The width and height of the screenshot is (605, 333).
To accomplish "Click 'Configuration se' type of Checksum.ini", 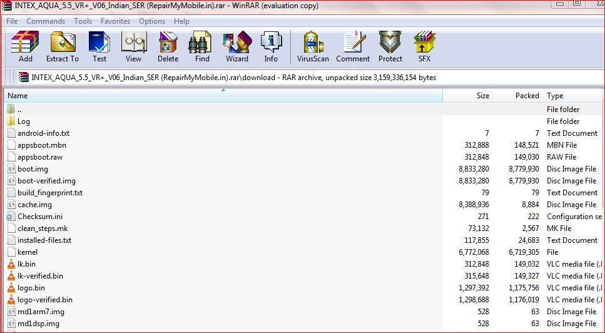I will point(574,217).
